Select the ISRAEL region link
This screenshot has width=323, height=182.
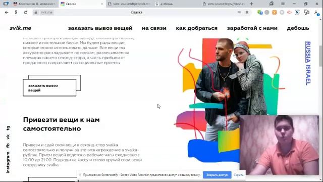pos(308,75)
